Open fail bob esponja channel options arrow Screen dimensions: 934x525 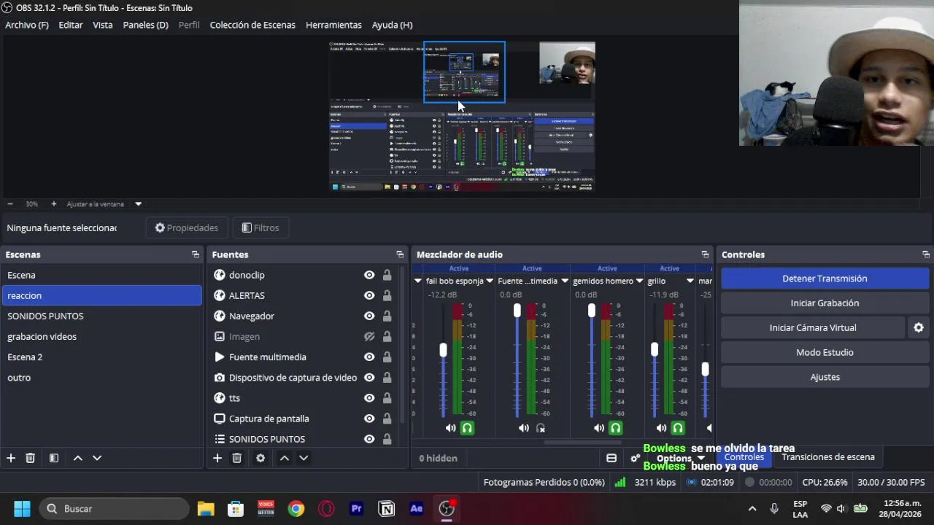490,281
